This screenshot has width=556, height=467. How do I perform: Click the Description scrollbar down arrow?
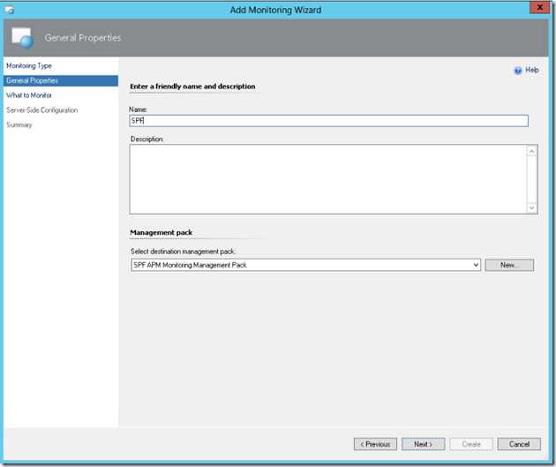point(532,207)
